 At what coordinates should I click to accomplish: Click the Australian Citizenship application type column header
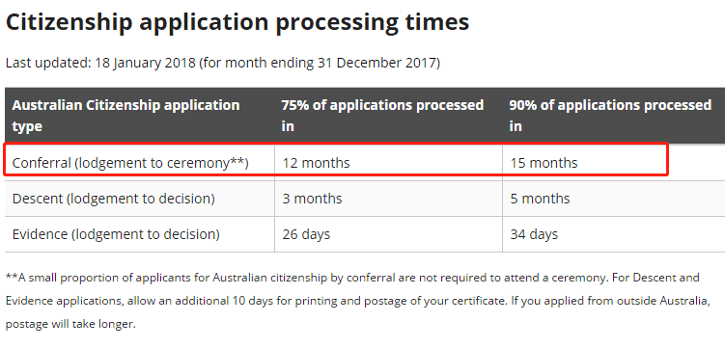[125, 116]
